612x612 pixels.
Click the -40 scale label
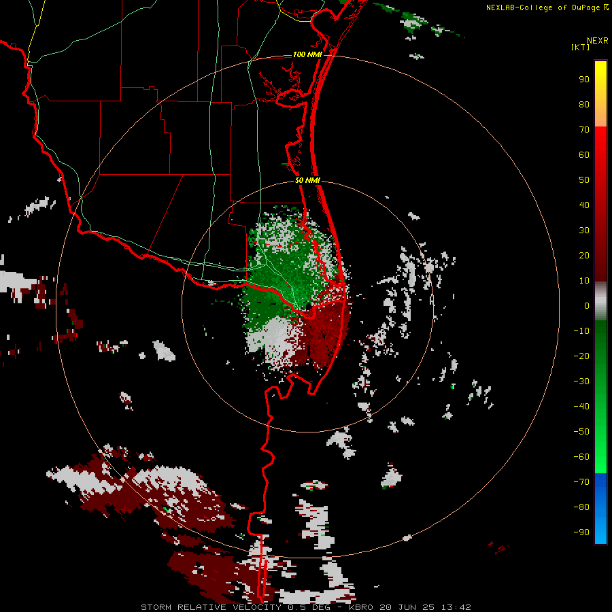581,407
